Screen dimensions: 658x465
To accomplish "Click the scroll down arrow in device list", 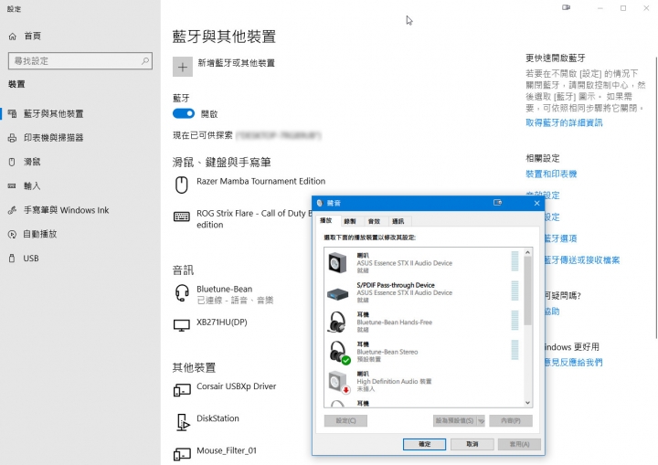I will point(527,403).
